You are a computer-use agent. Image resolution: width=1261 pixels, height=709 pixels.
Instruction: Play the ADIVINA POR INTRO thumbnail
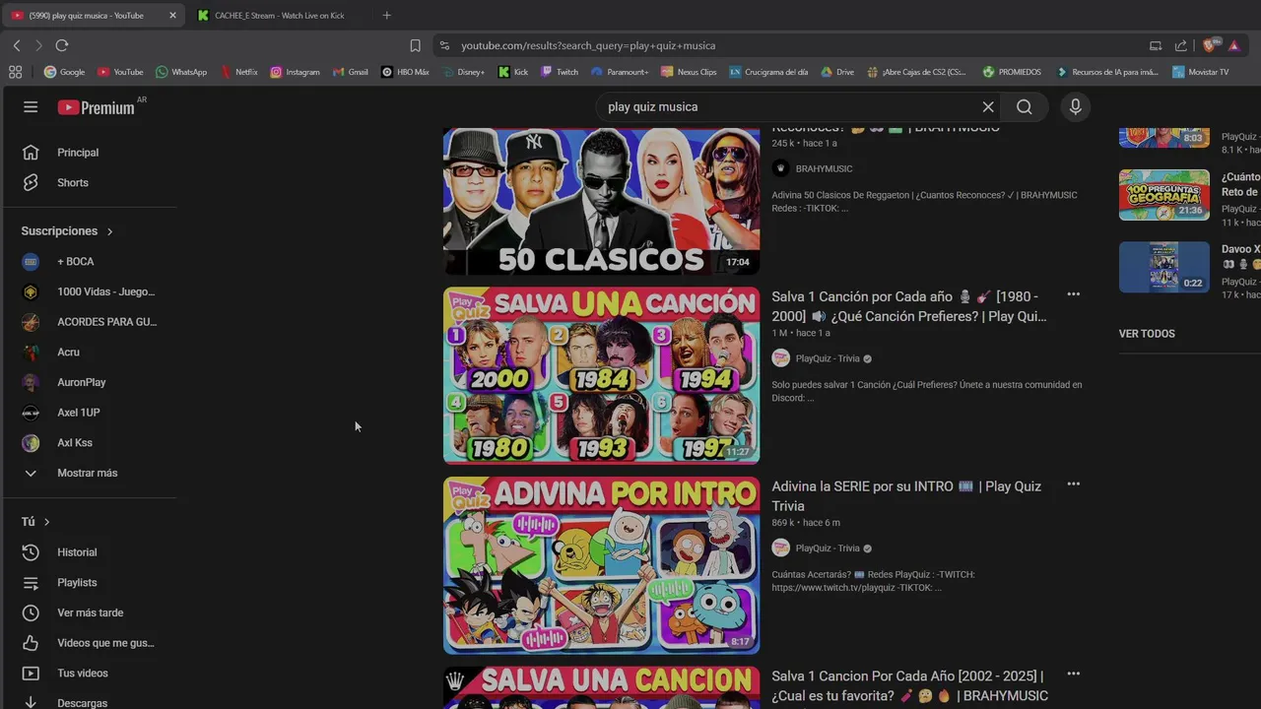click(601, 565)
